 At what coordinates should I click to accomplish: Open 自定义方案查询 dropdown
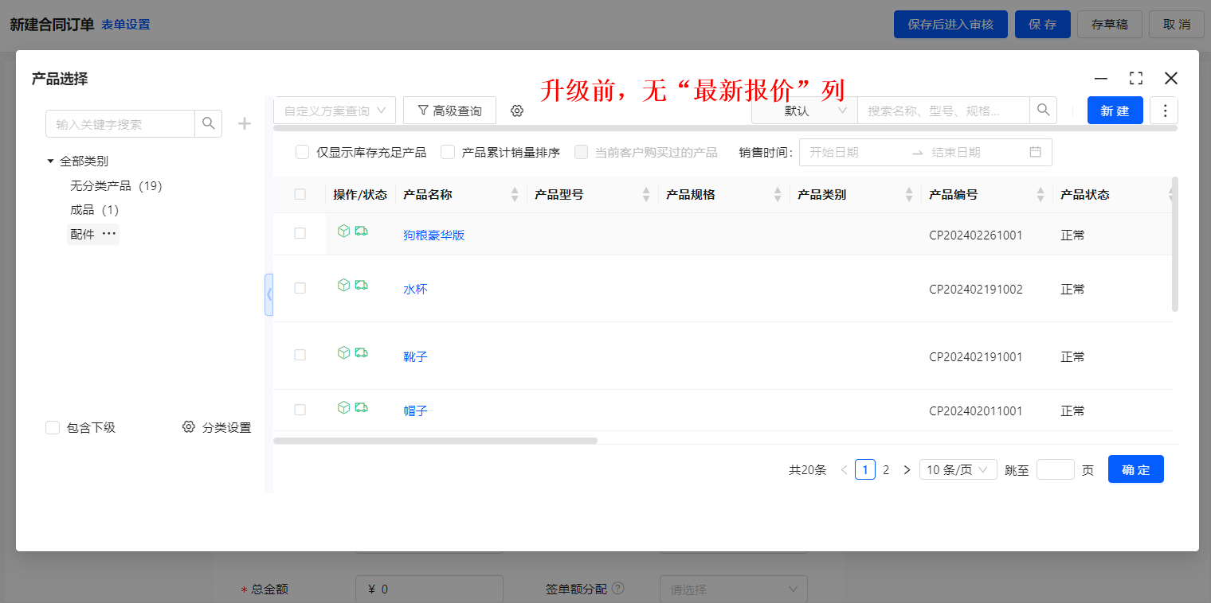click(x=335, y=111)
